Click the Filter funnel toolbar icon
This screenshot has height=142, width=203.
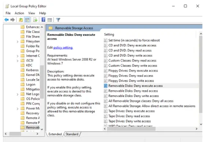58,20
